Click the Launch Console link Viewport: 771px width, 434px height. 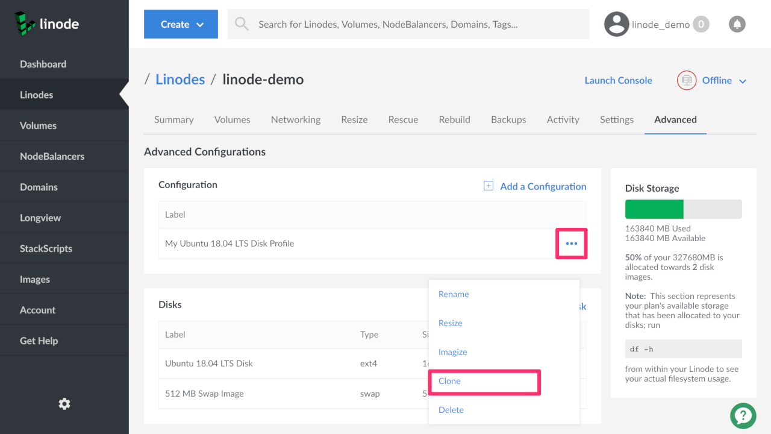point(618,81)
